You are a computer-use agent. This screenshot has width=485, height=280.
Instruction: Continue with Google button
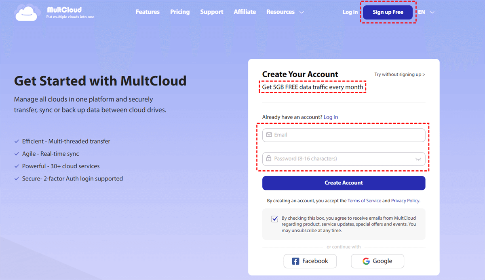point(377,261)
